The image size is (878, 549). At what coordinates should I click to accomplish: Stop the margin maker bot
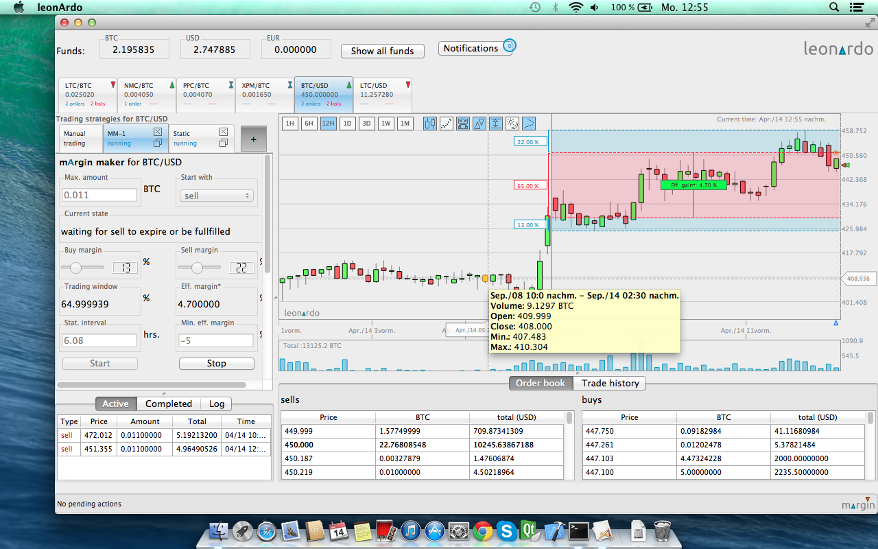tap(217, 364)
